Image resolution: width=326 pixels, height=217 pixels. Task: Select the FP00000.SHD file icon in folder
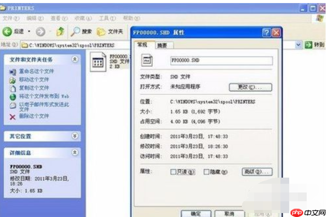(x=98, y=62)
